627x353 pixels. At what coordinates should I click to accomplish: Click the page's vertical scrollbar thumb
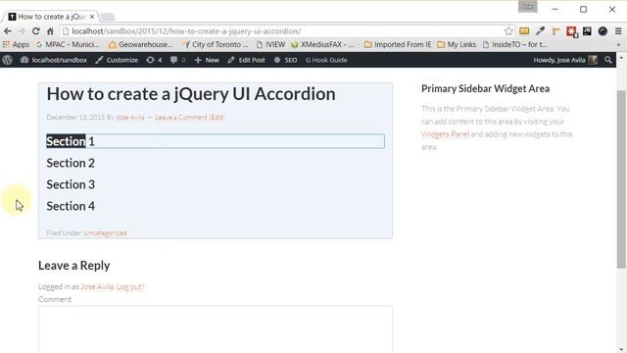tap(621, 178)
